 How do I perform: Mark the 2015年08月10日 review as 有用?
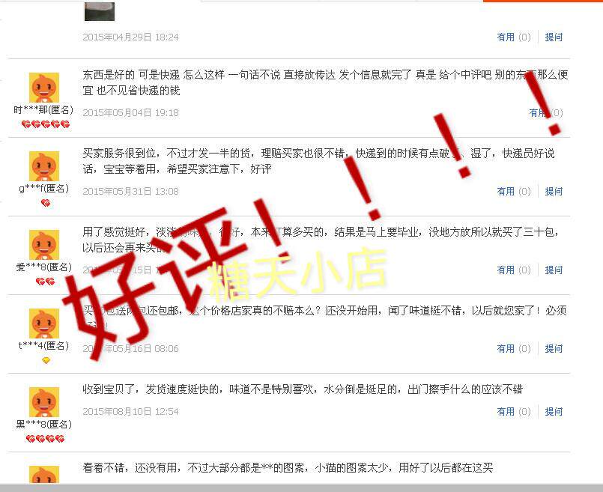(x=513, y=411)
